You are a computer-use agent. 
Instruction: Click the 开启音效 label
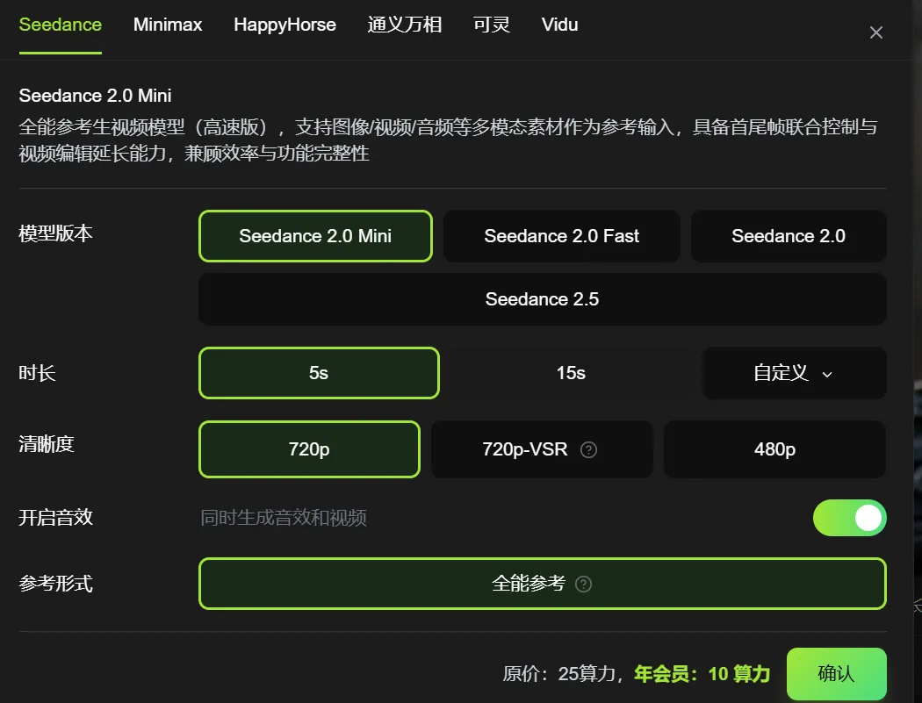click(x=56, y=518)
